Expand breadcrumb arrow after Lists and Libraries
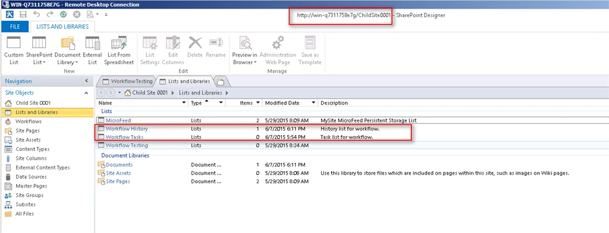Screen dimensions: 609x233 pos(227,93)
